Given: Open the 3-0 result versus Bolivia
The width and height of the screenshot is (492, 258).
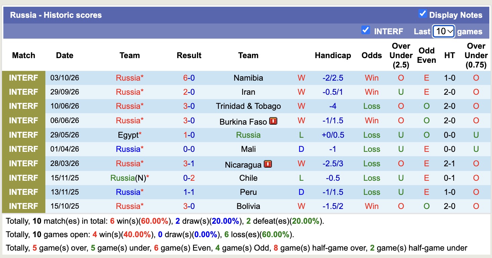Looking at the screenshot, I should pyautogui.click(x=189, y=206).
